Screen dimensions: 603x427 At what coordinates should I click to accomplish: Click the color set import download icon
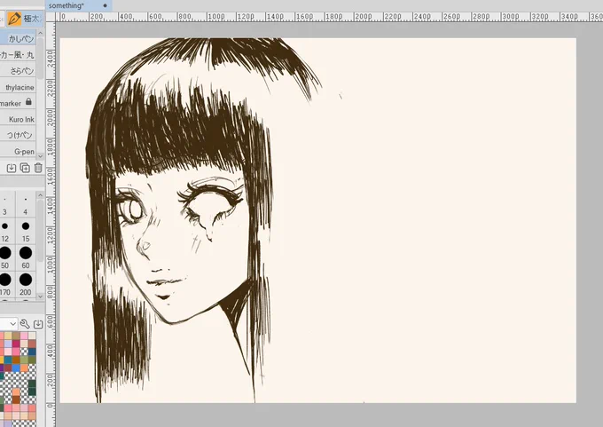38,324
